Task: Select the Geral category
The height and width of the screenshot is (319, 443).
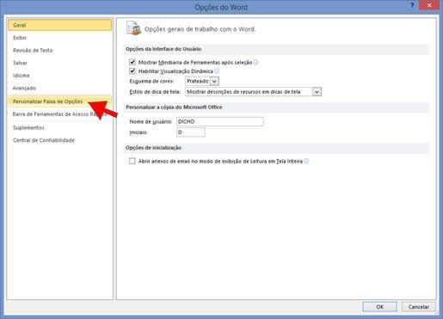Action: click(60, 25)
